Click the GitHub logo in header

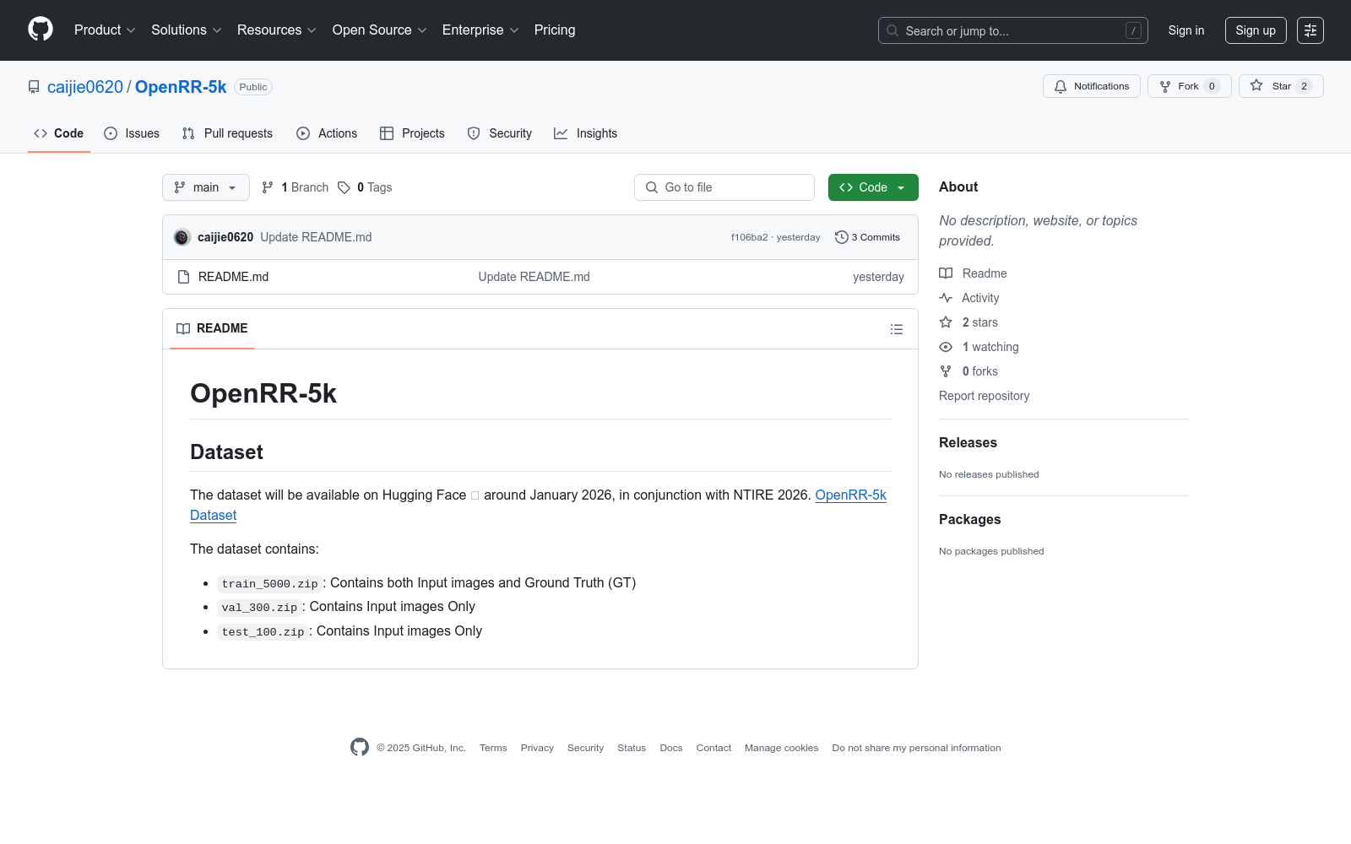tap(41, 30)
